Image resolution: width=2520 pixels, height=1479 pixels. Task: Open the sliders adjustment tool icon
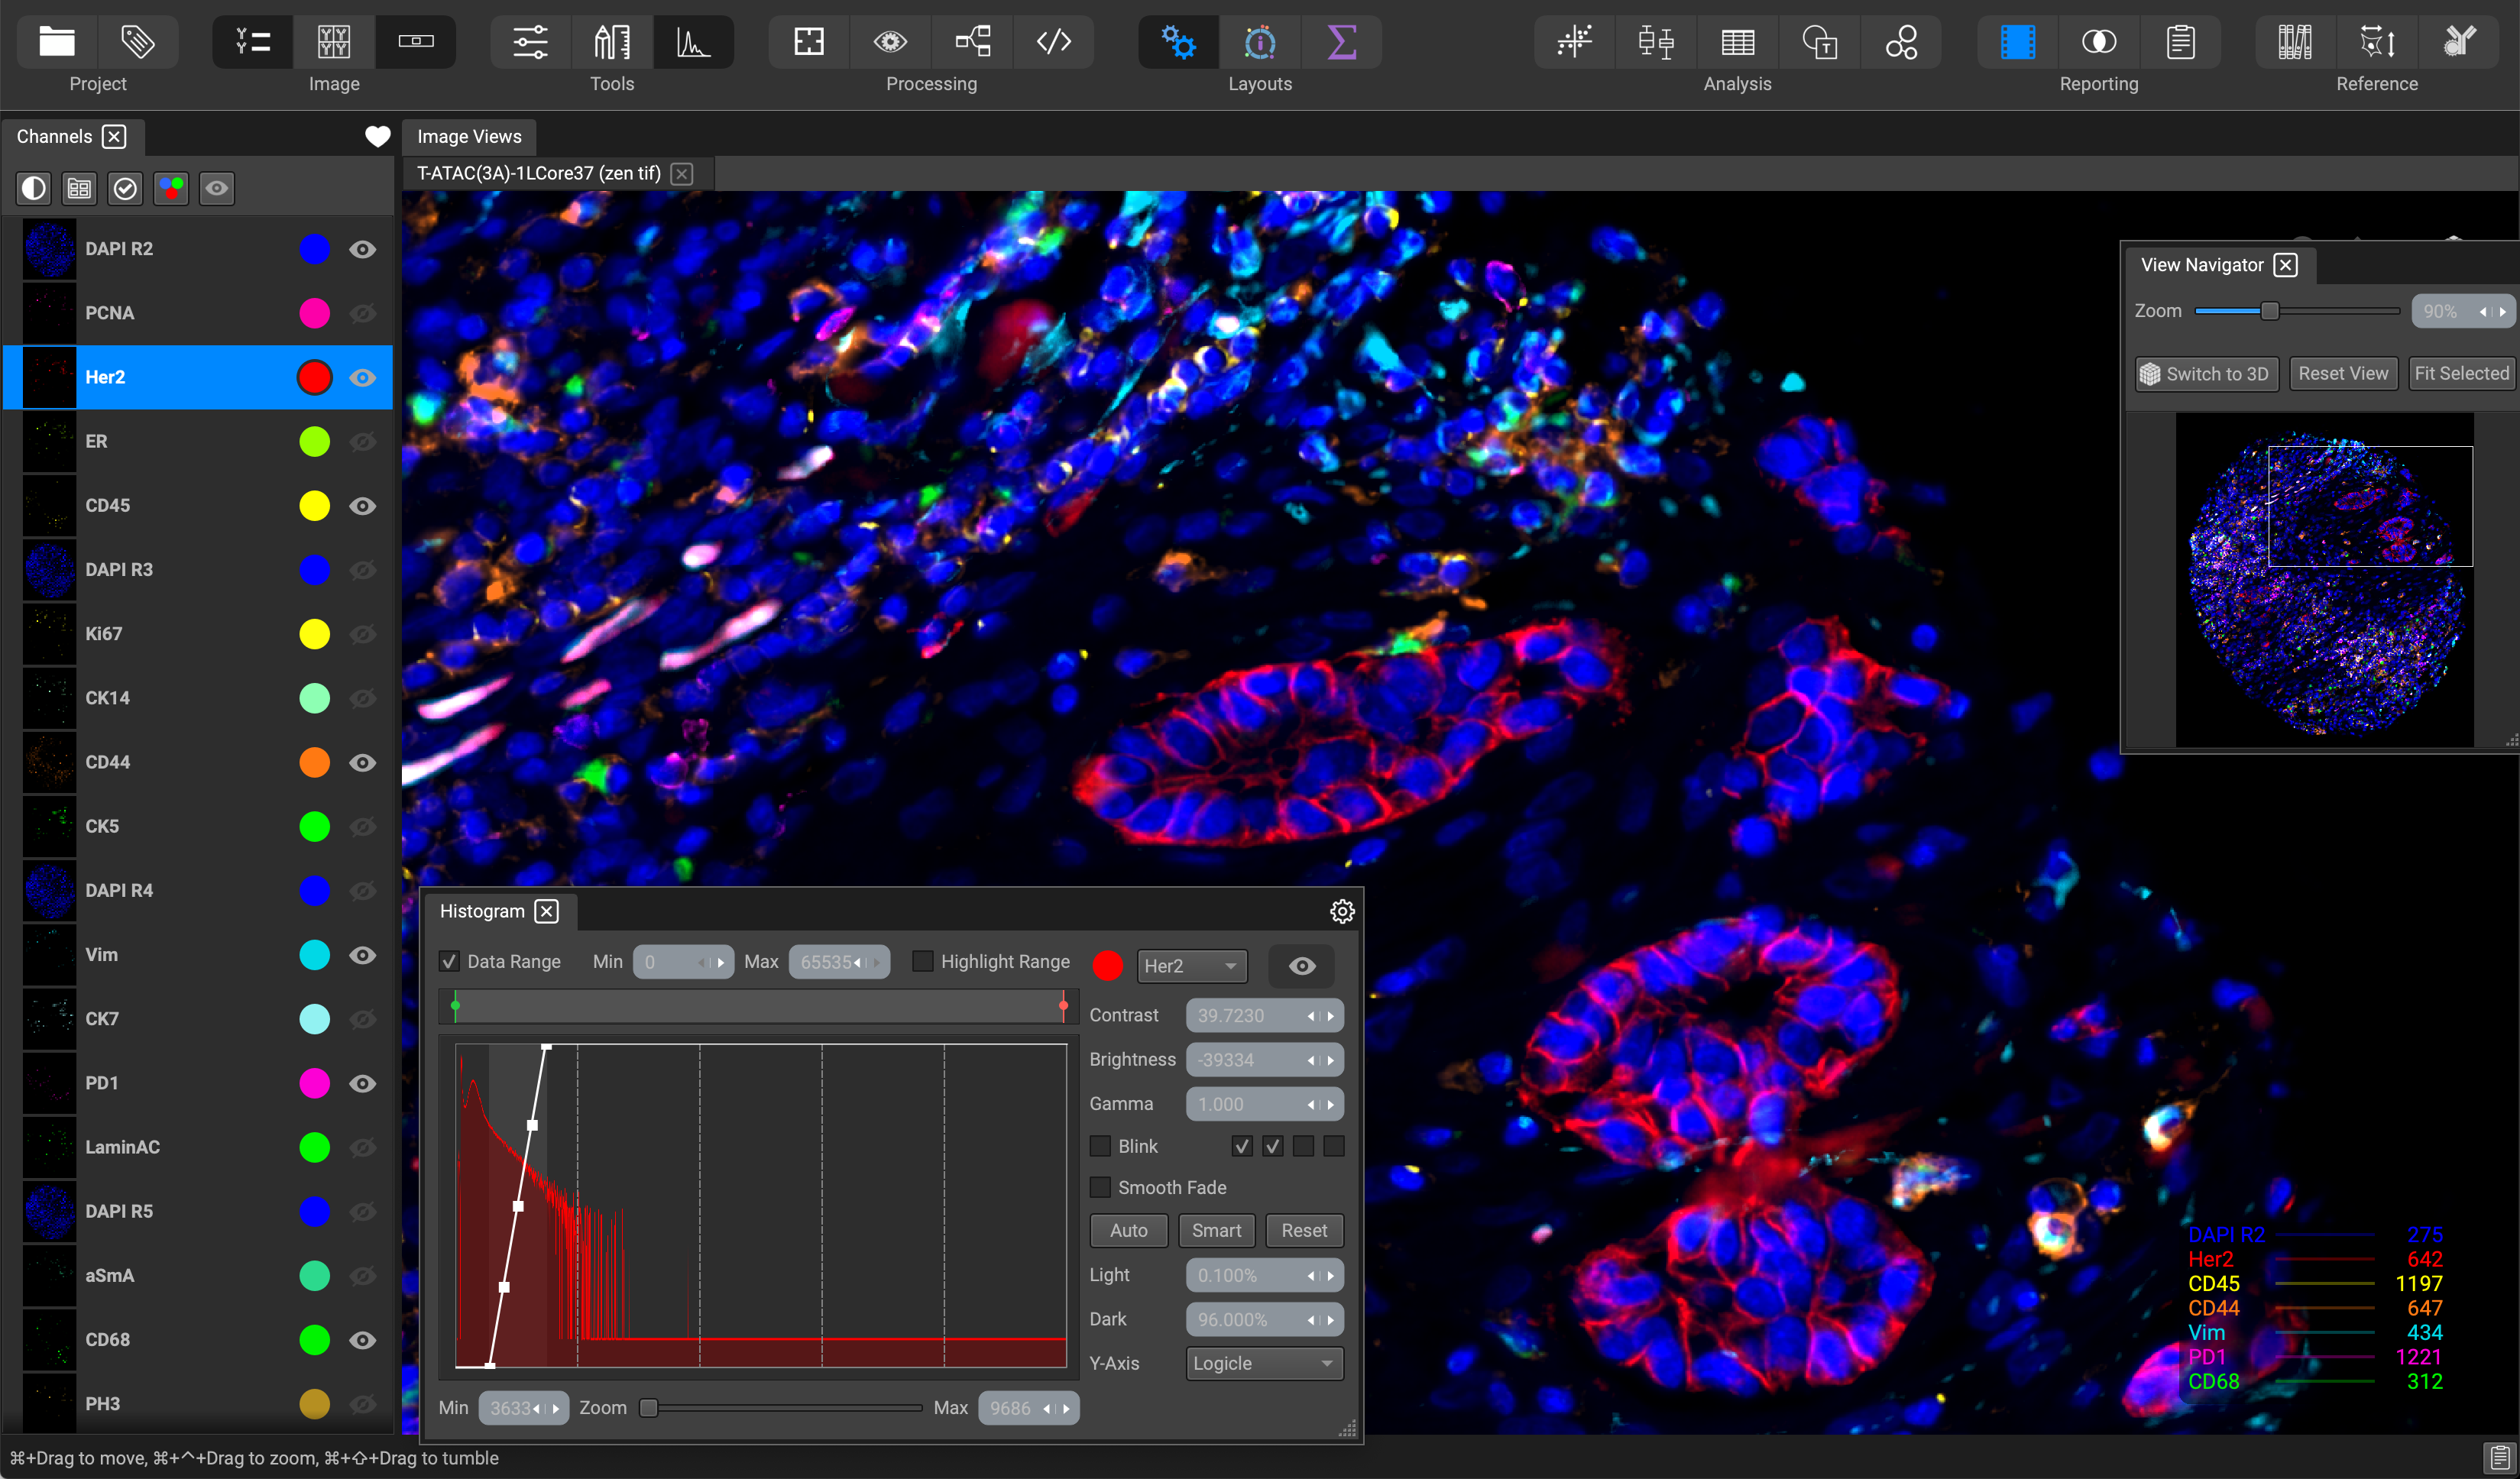pyautogui.click(x=530, y=41)
